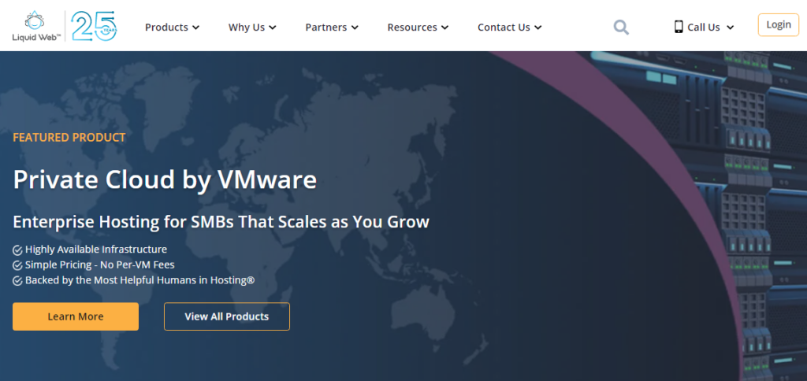Click the Login button
Screen dimensions: 807x381
coord(778,25)
